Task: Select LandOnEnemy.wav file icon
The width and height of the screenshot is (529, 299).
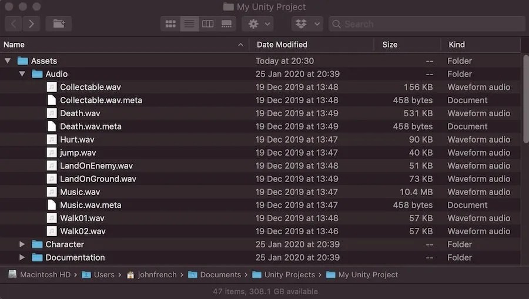Action: click(52, 166)
